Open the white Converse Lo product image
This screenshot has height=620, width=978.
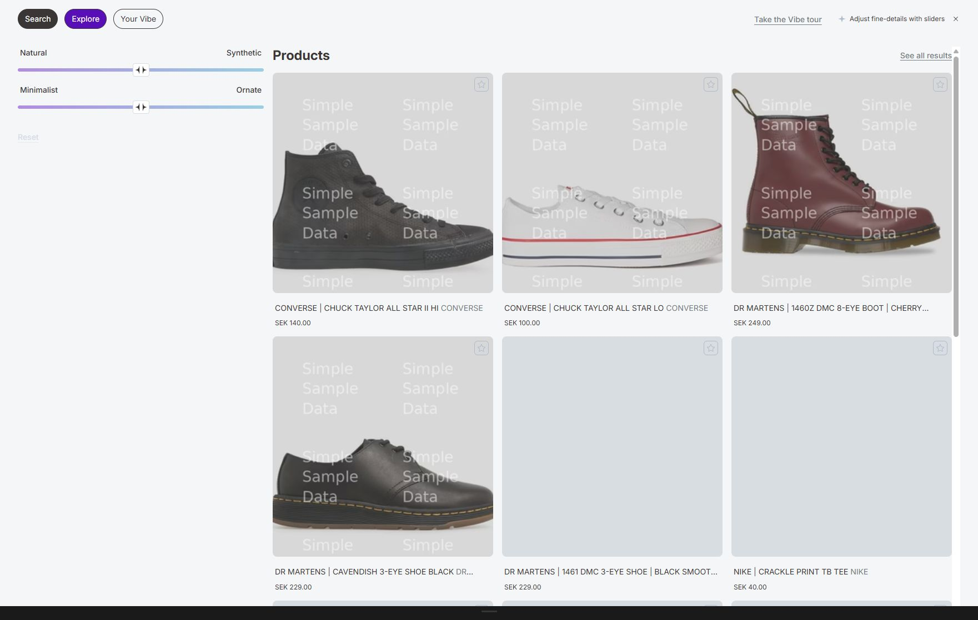point(612,183)
